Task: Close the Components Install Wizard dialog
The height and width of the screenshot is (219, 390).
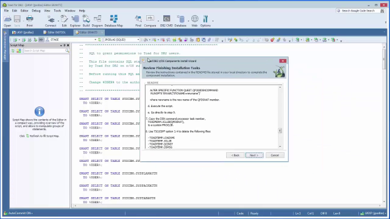Action: (283, 61)
